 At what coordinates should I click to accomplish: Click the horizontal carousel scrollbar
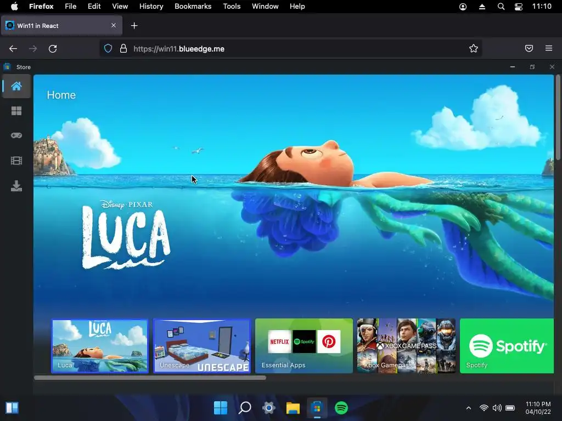tap(150, 378)
